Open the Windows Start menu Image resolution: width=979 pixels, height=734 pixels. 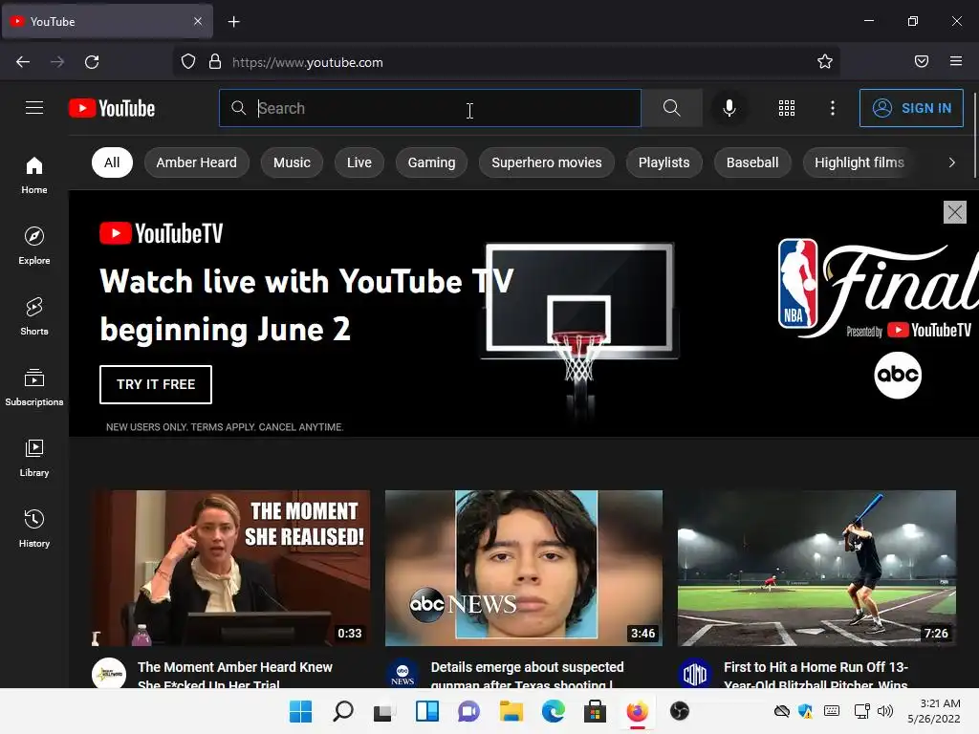[x=301, y=711]
